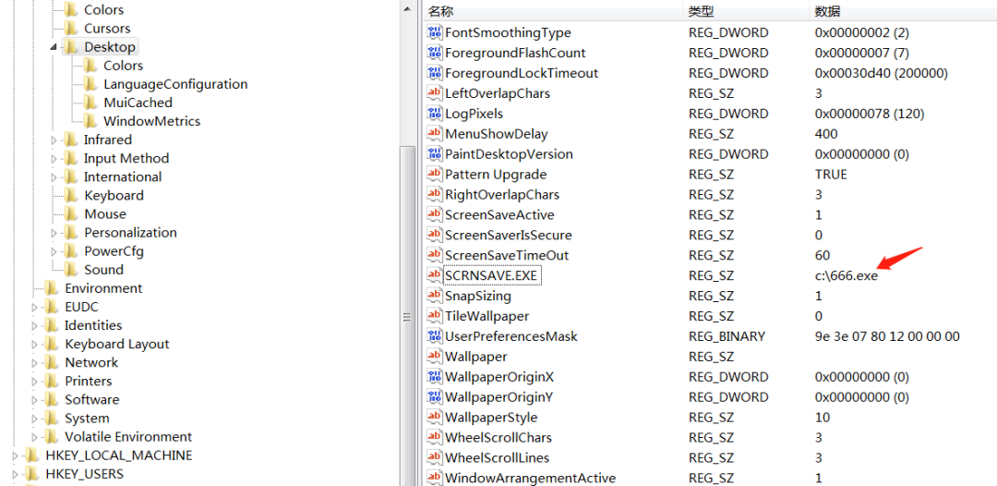Click the data value 0x00030d40 (200000)

point(882,73)
